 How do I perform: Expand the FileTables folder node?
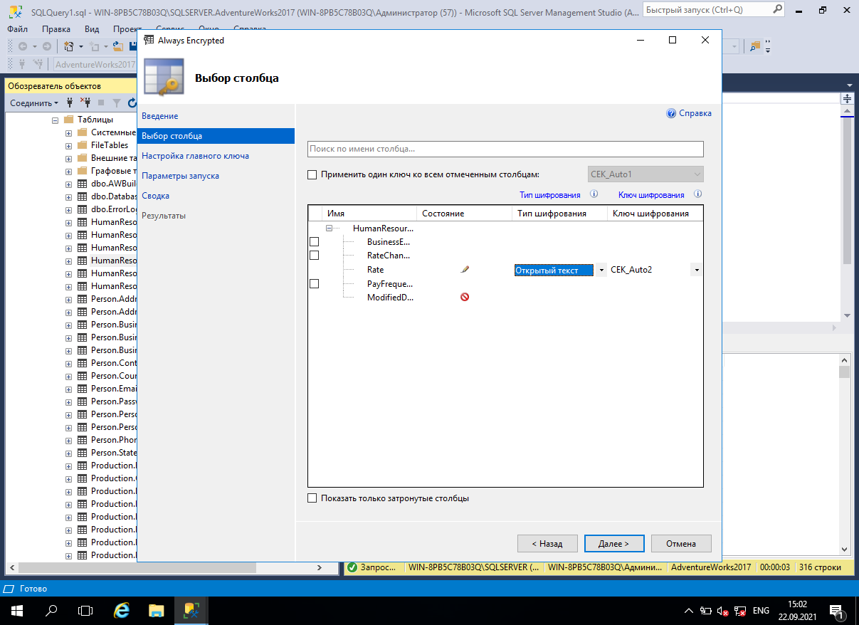(68, 145)
